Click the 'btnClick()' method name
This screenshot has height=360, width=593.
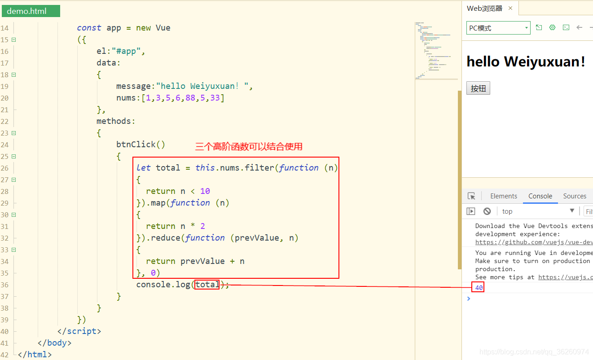(x=141, y=145)
